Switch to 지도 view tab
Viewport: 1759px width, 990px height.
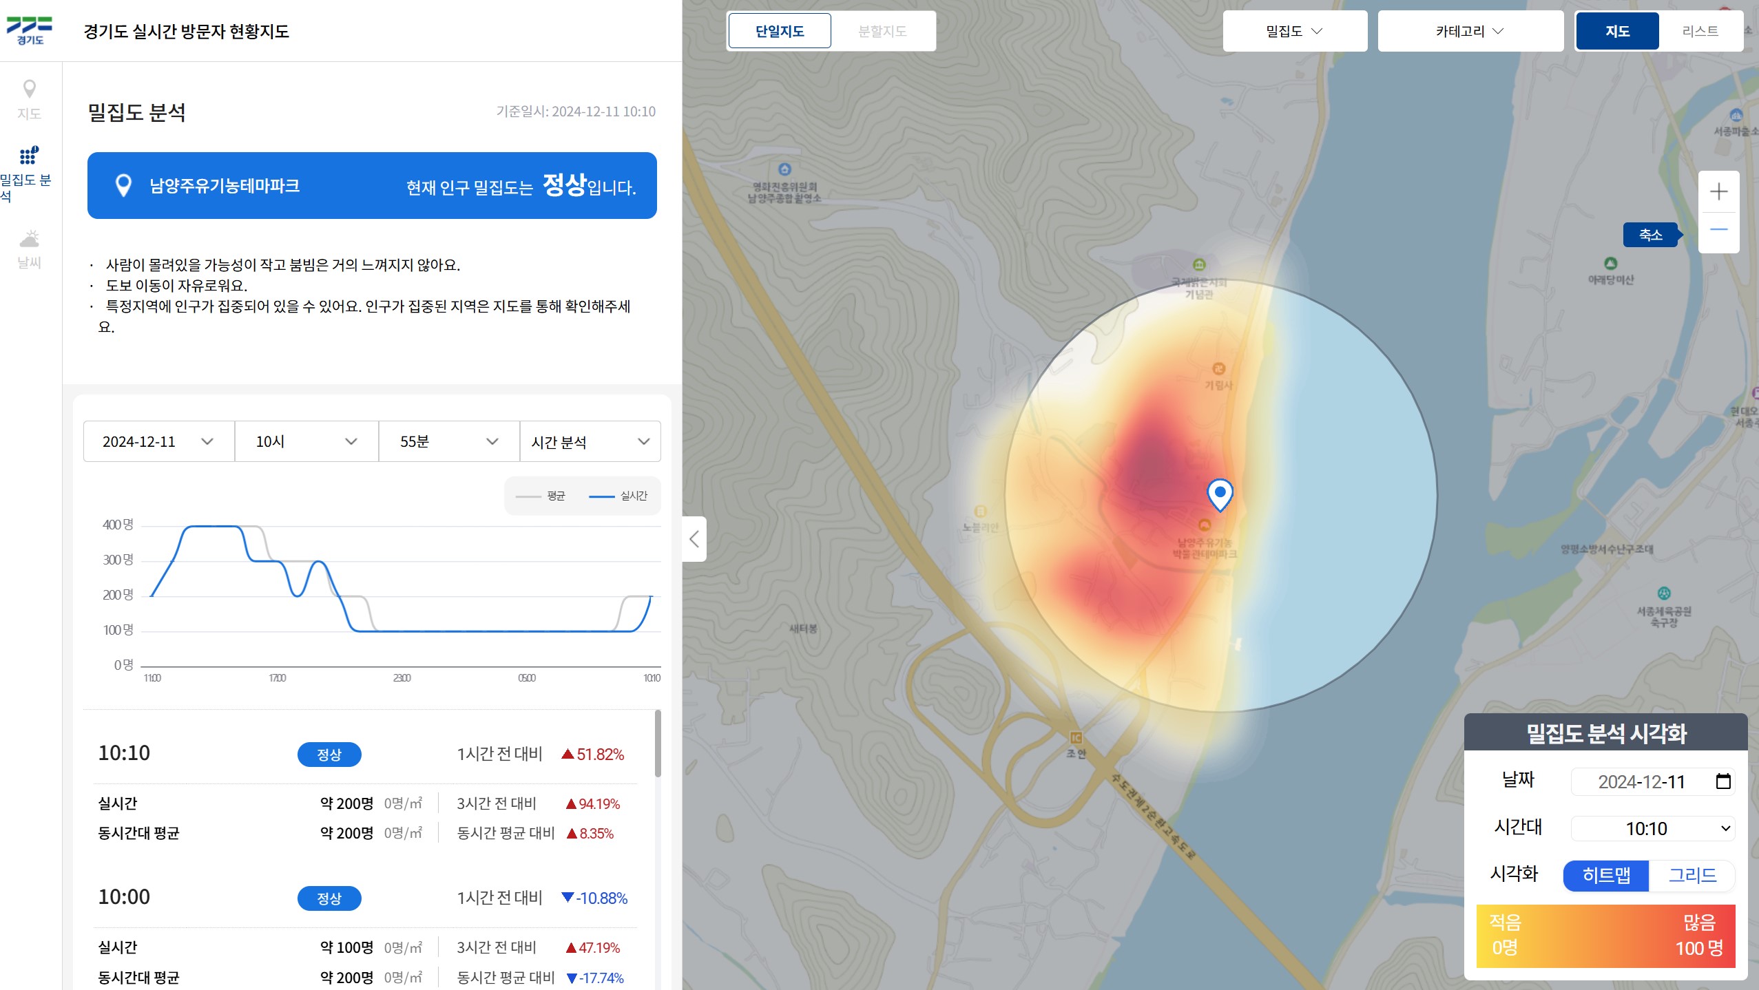[x=1617, y=31]
